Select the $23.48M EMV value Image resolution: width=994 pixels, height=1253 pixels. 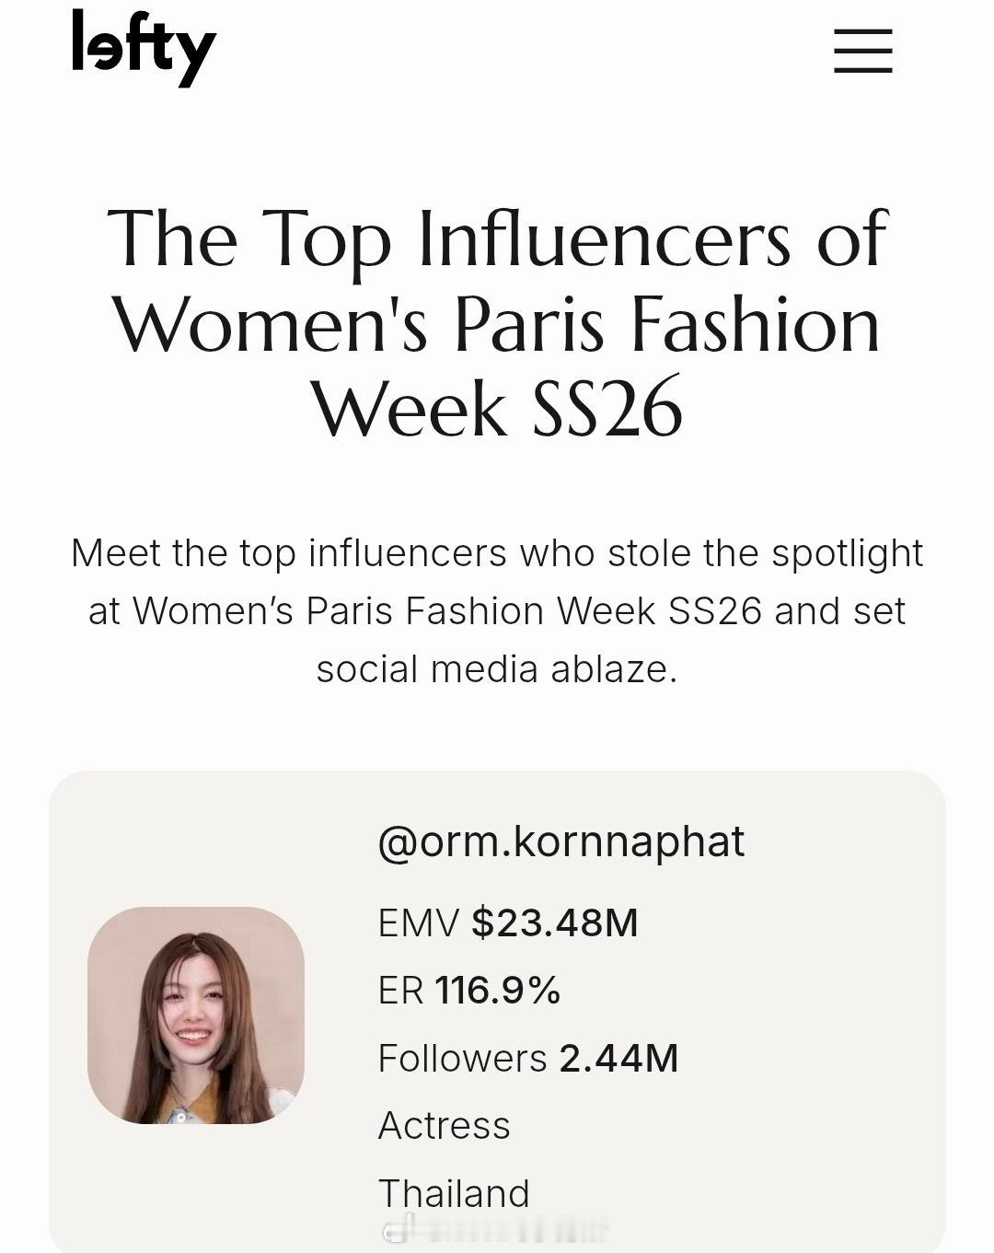point(554,922)
